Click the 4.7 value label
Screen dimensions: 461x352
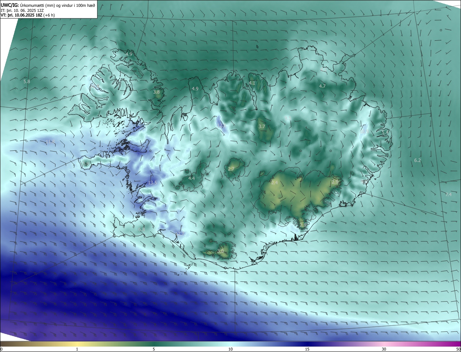(x=322, y=86)
